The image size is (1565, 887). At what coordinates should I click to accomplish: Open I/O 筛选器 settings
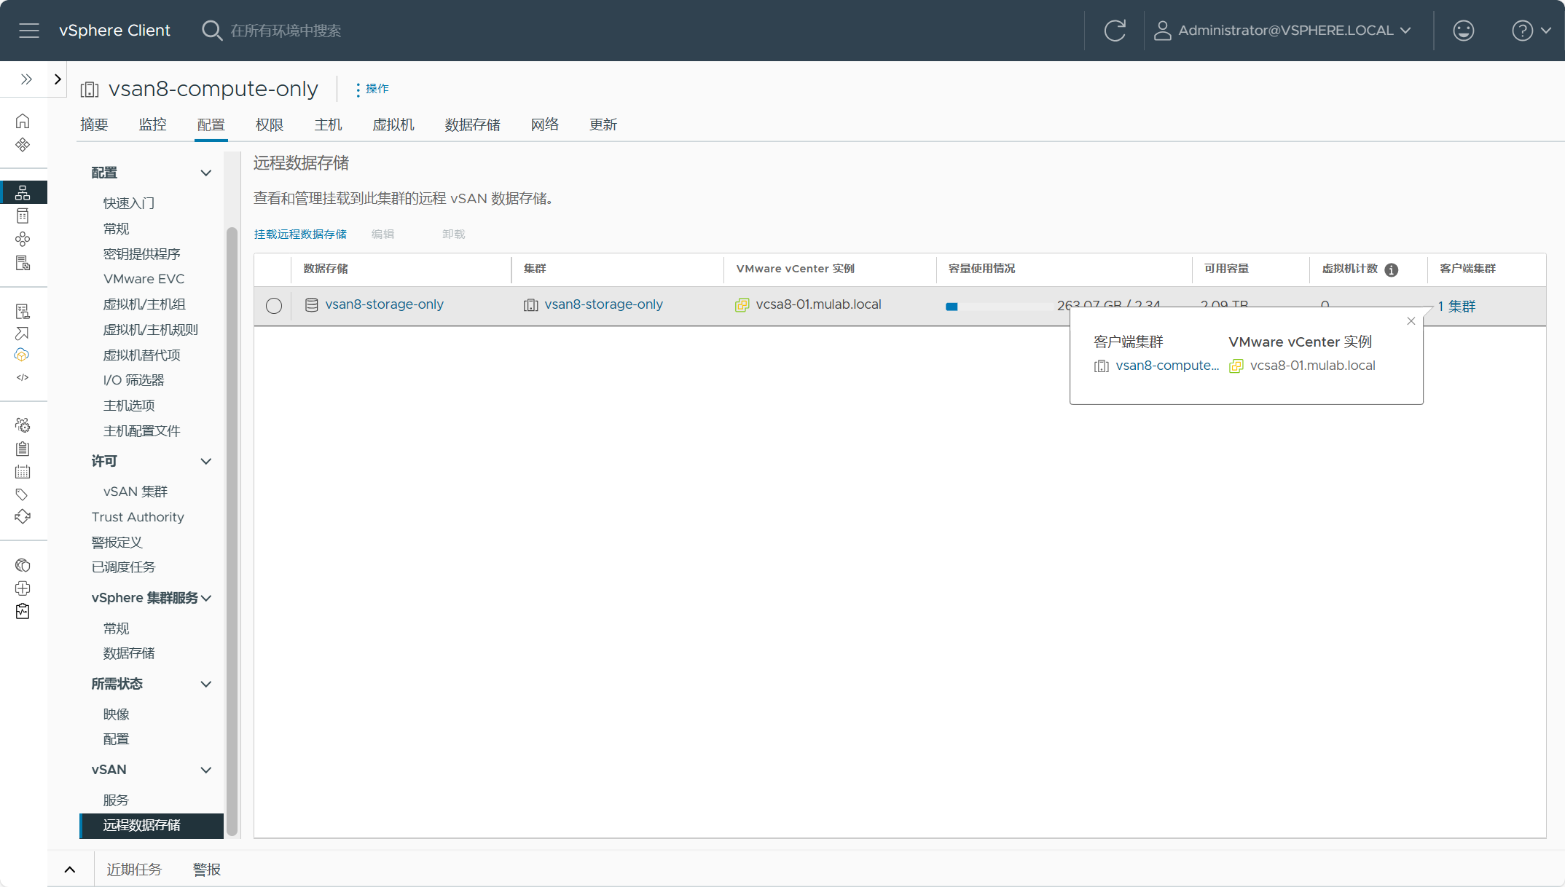tap(134, 380)
